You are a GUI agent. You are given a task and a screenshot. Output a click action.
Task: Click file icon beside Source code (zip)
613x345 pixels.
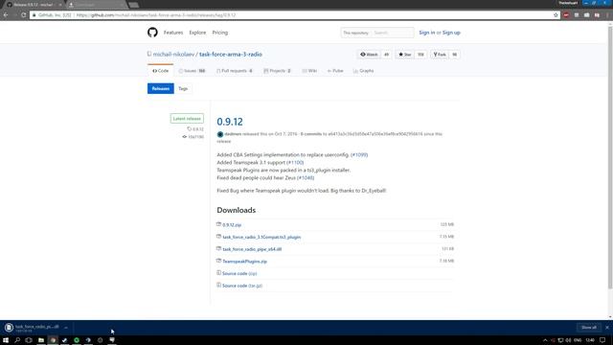click(x=219, y=273)
